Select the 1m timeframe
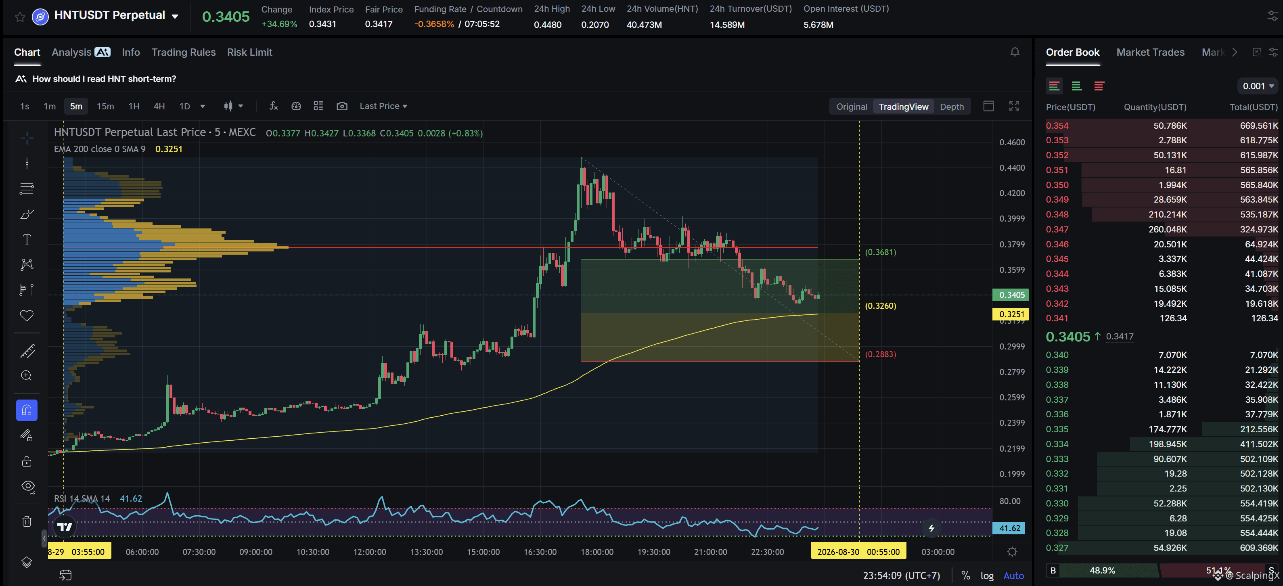 49,107
